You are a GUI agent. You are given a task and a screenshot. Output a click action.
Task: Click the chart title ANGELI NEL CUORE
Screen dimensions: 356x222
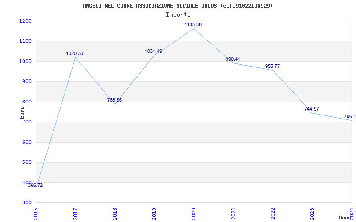[x=178, y=6]
